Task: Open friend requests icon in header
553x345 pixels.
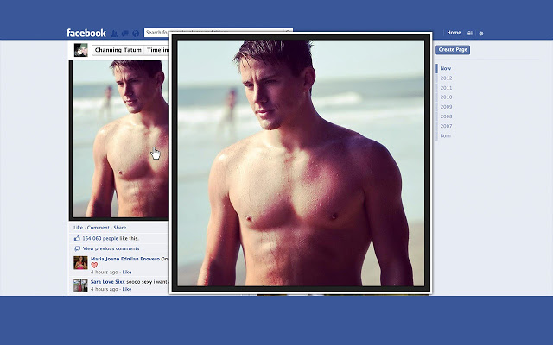Action: pyautogui.click(x=114, y=34)
